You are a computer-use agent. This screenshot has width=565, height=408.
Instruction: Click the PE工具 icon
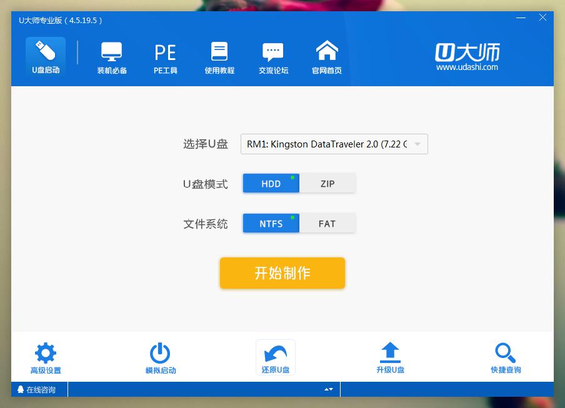tap(164, 56)
